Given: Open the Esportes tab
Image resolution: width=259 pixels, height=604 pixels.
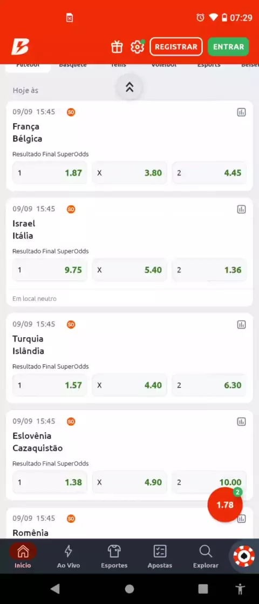Looking at the screenshot, I should (114, 556).
